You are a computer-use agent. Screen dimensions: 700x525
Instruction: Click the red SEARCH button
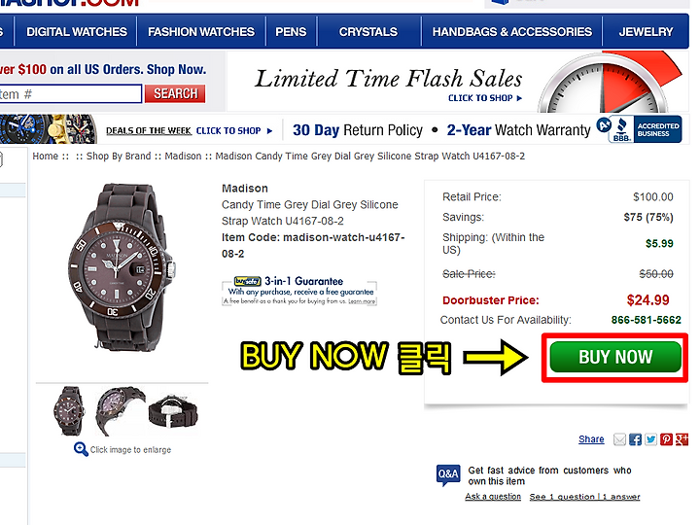(x=175, y=93)
